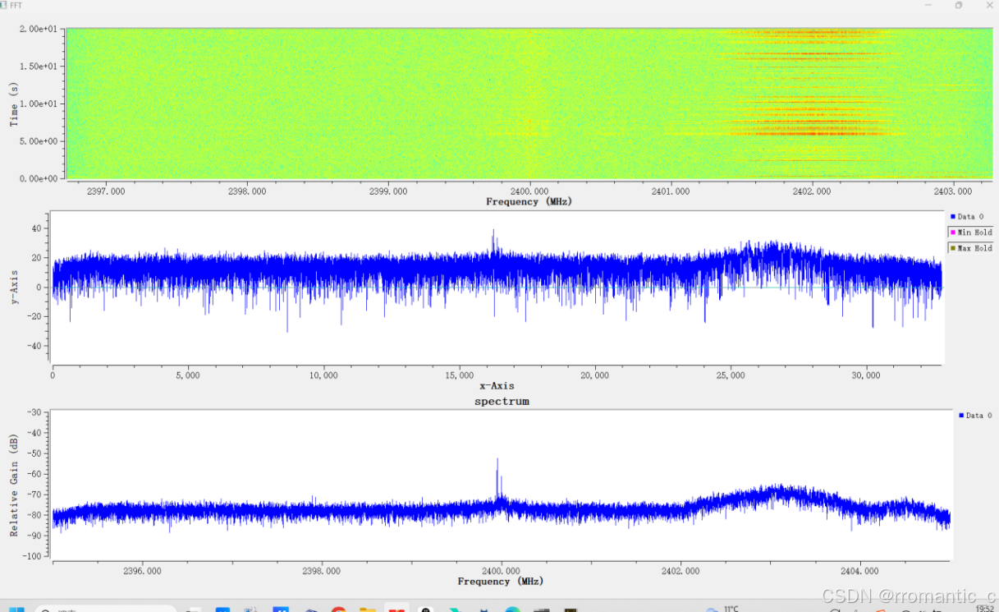Click the taskbar search box
Image resolution: width=999 pixels, height=612 pixels.
tap(107, 610)
